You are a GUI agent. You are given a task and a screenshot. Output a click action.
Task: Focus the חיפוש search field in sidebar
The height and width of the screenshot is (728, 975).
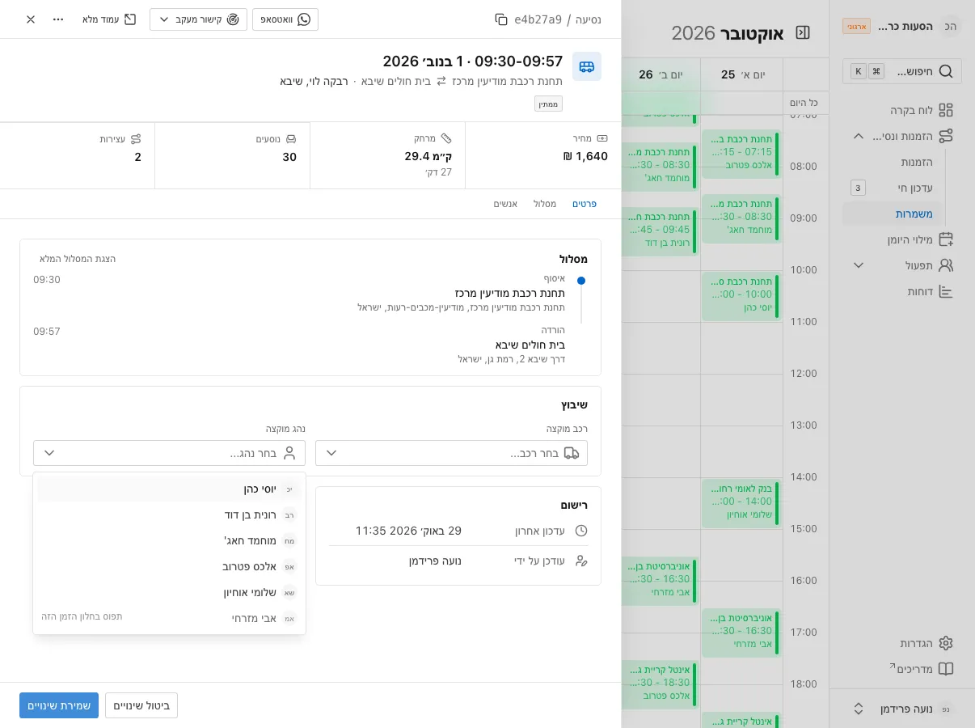pos(902,71)
